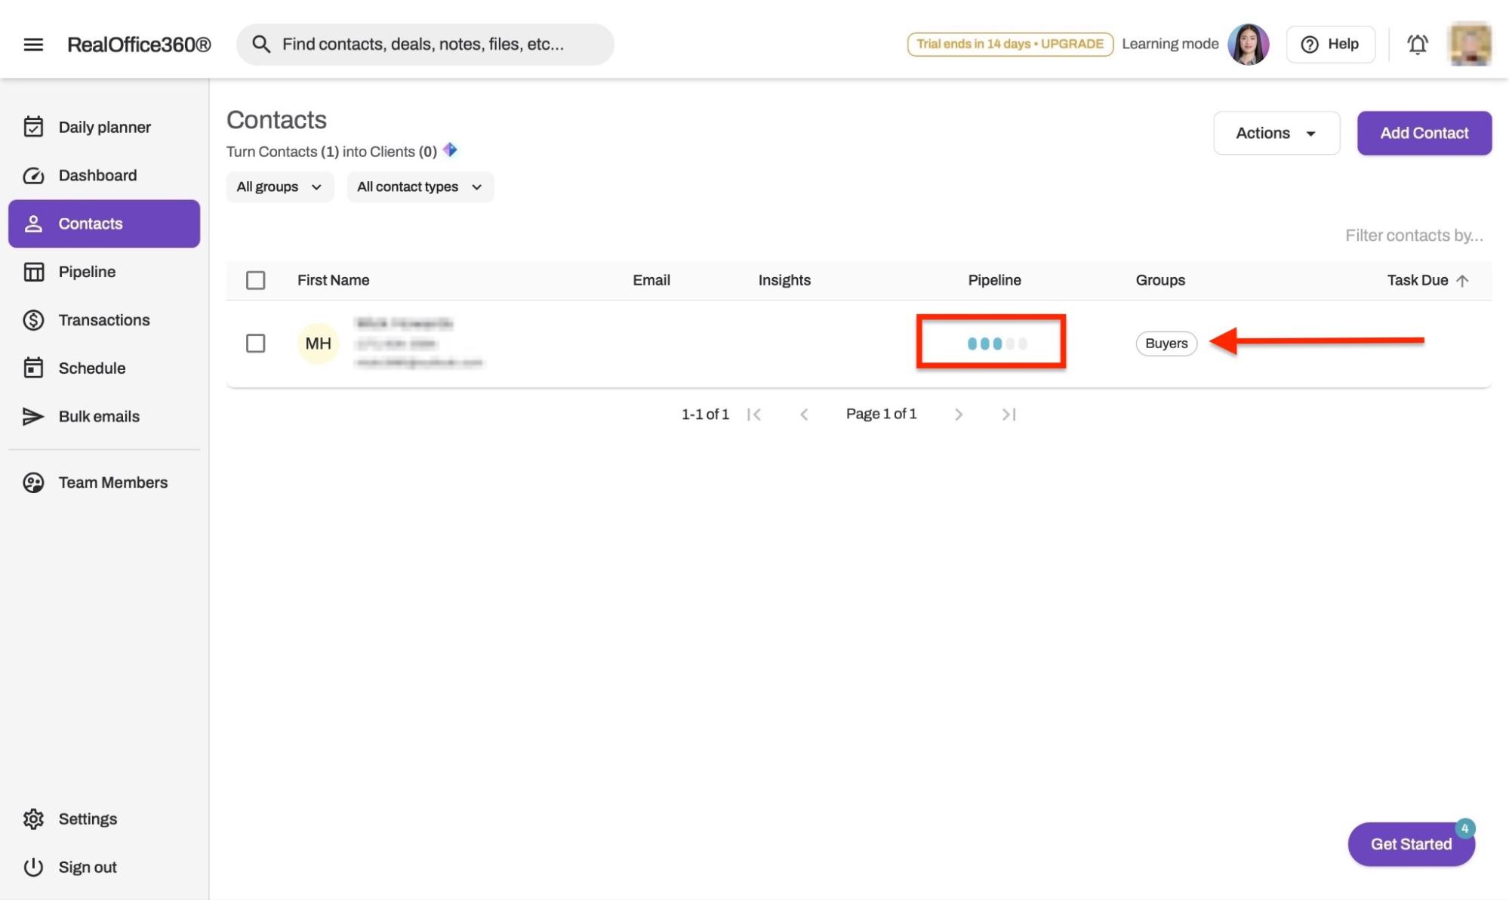The width and height of the screenshot is (1509, 900).
Task: Open All contact types dropdown
Action: (x=420, y=187)
